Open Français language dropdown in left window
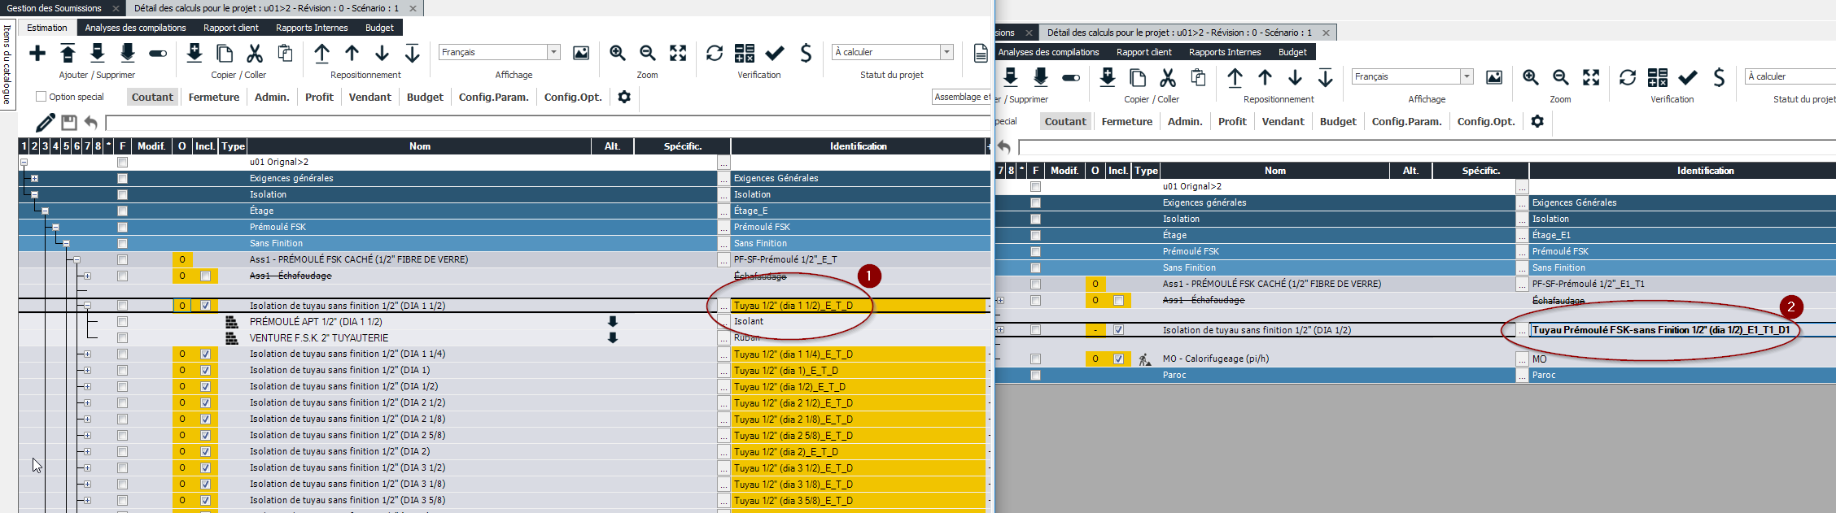 pyautogui.click(x=553, y=52)
